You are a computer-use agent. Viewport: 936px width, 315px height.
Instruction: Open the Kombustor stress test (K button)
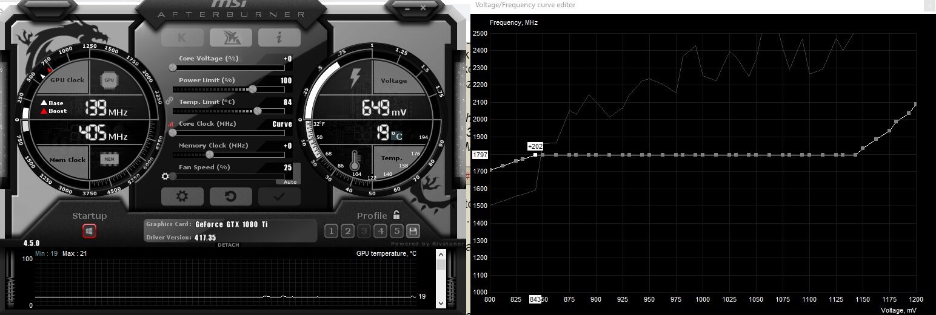click(182, 37)
